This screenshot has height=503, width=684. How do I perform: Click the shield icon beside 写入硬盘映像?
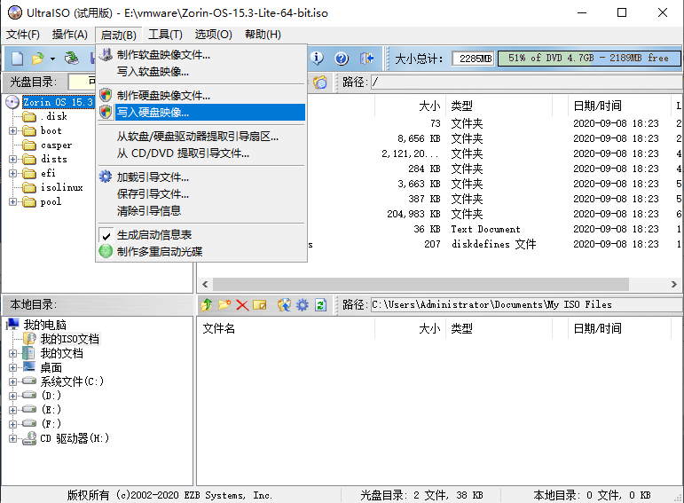(x=106, y=112)
